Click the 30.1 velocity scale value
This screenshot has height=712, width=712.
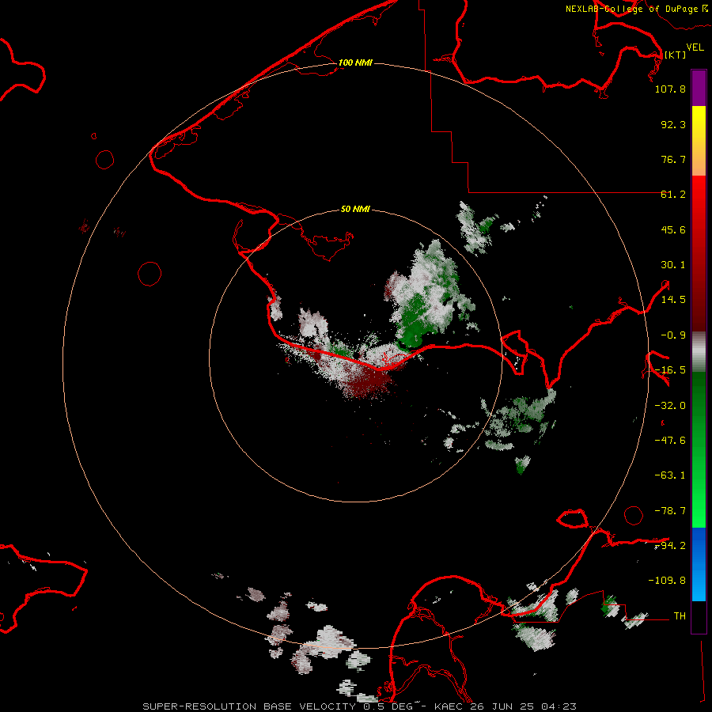[x=673, y=265]
